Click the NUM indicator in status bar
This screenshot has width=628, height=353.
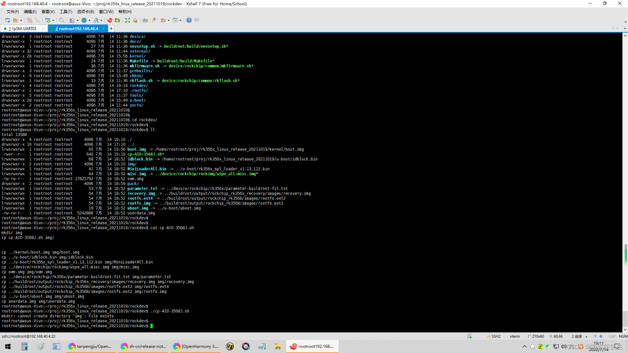(623, 336)
